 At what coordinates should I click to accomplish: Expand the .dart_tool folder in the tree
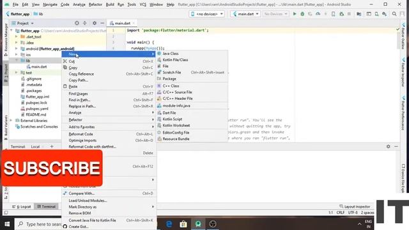pyautogui.click(x=17, y=37)
